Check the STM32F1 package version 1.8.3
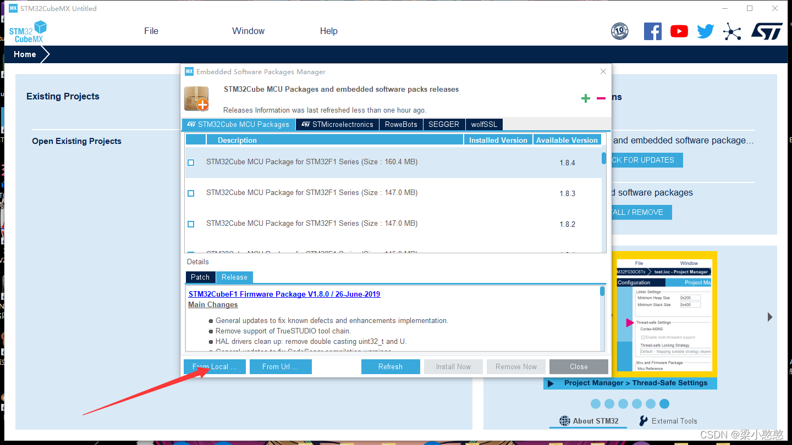The image size is (792, 445). coord(191,193)
